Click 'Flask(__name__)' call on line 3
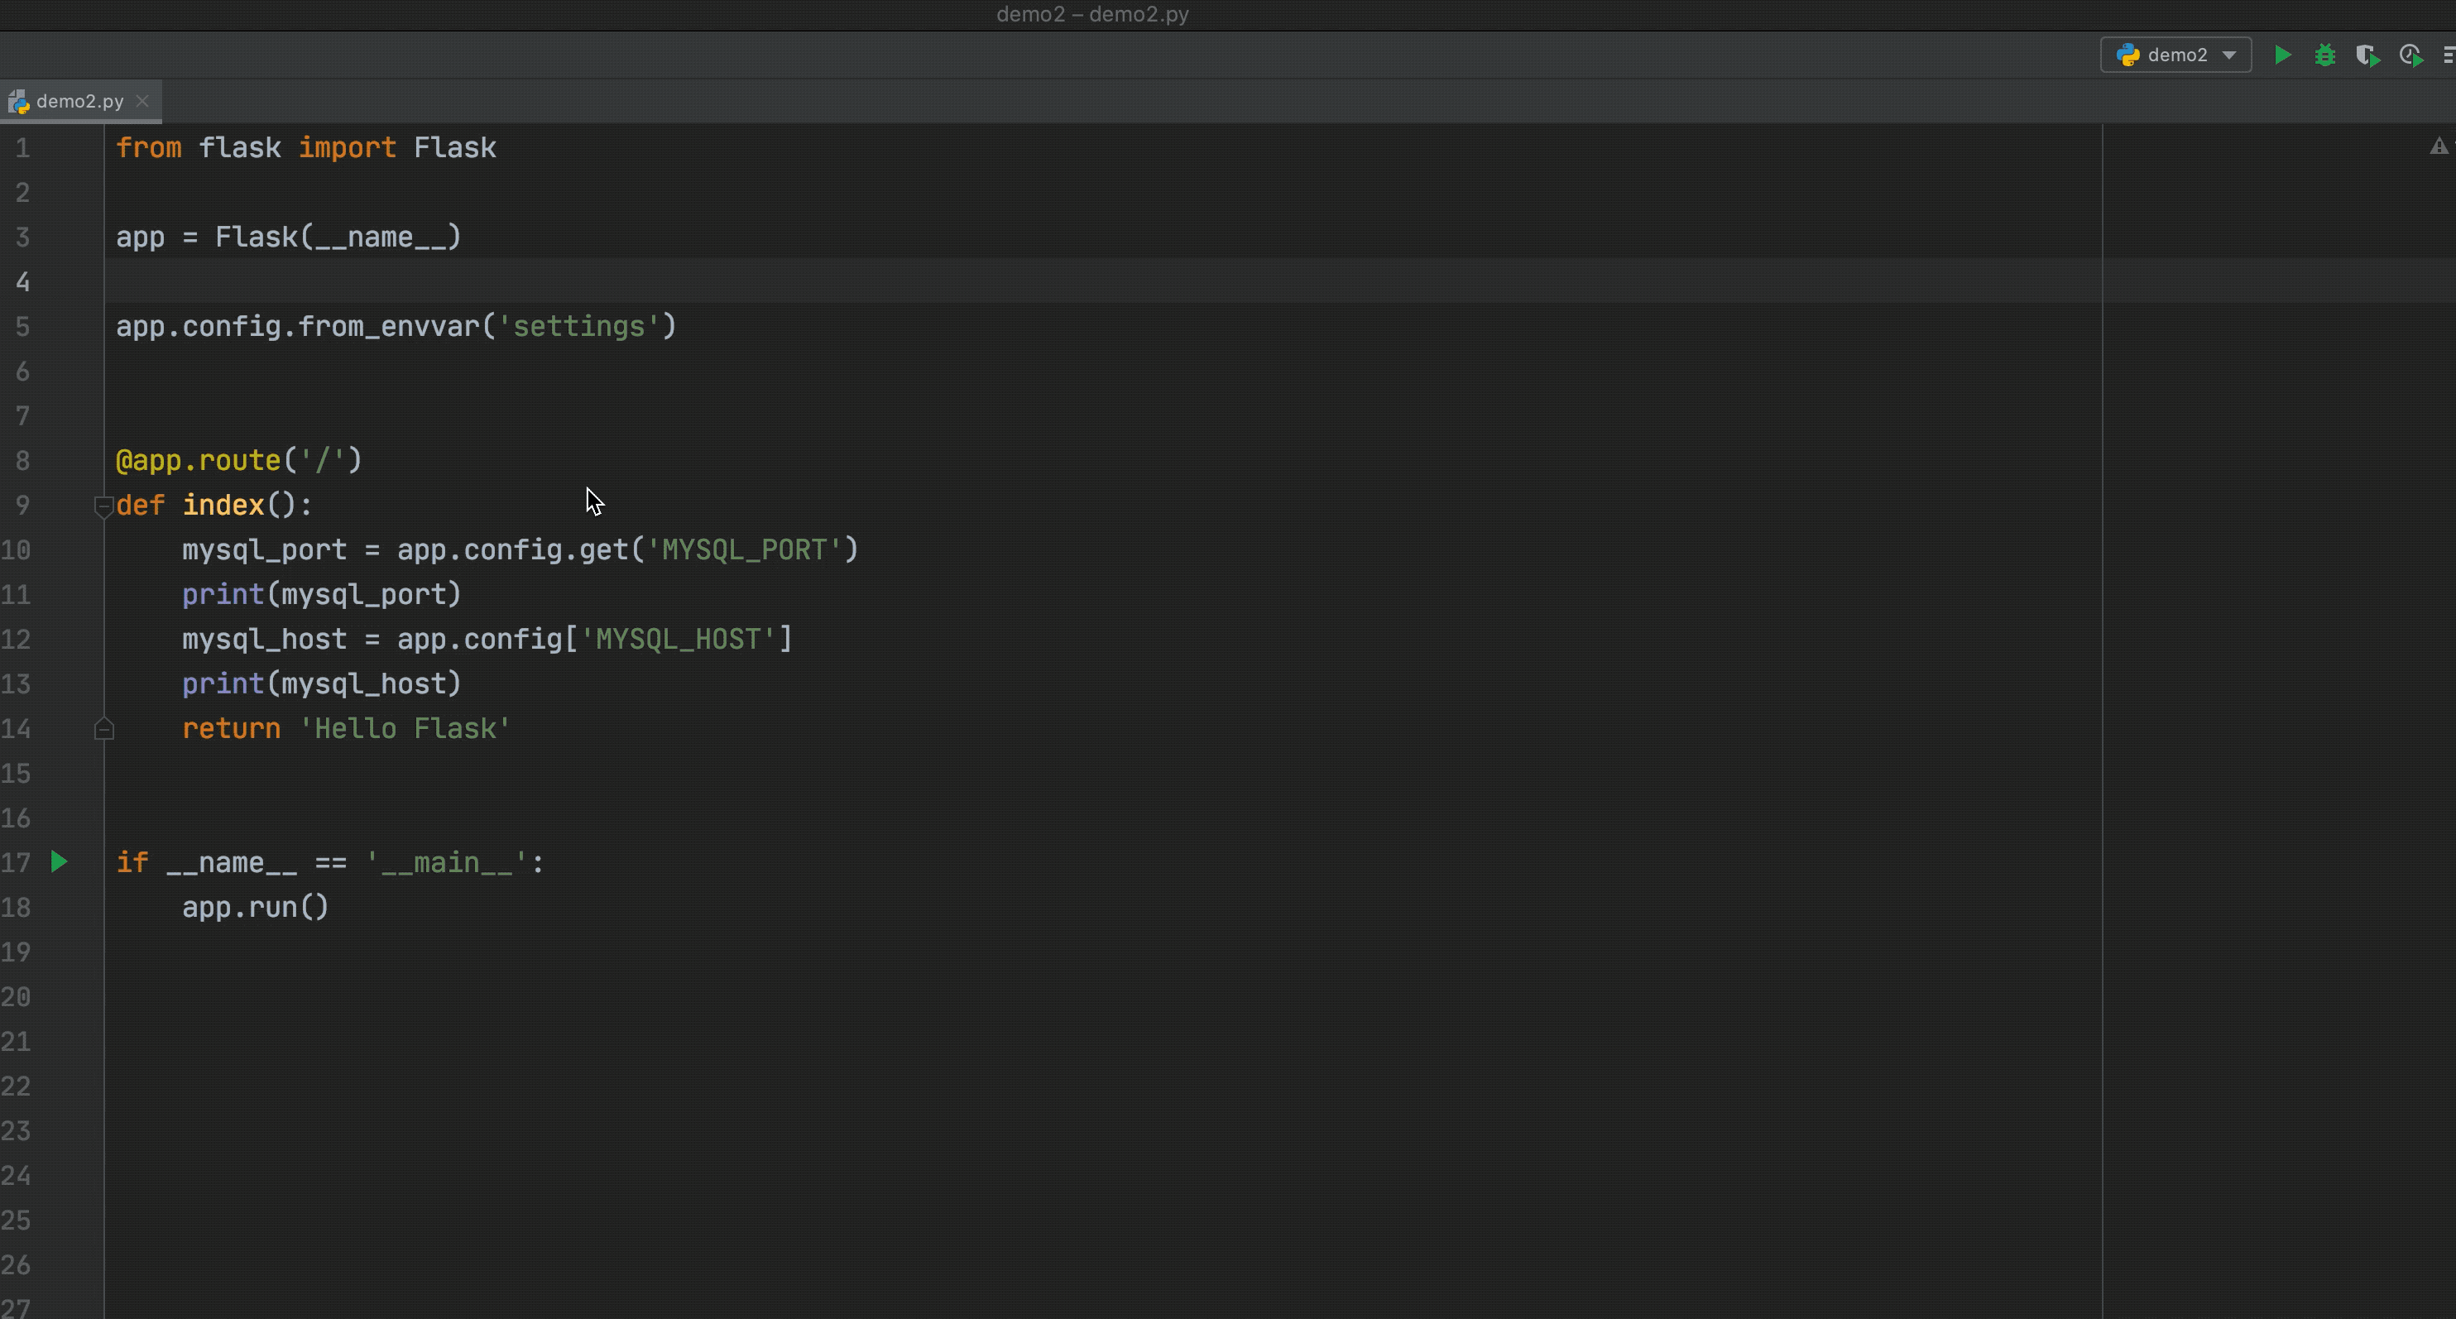 338,237
